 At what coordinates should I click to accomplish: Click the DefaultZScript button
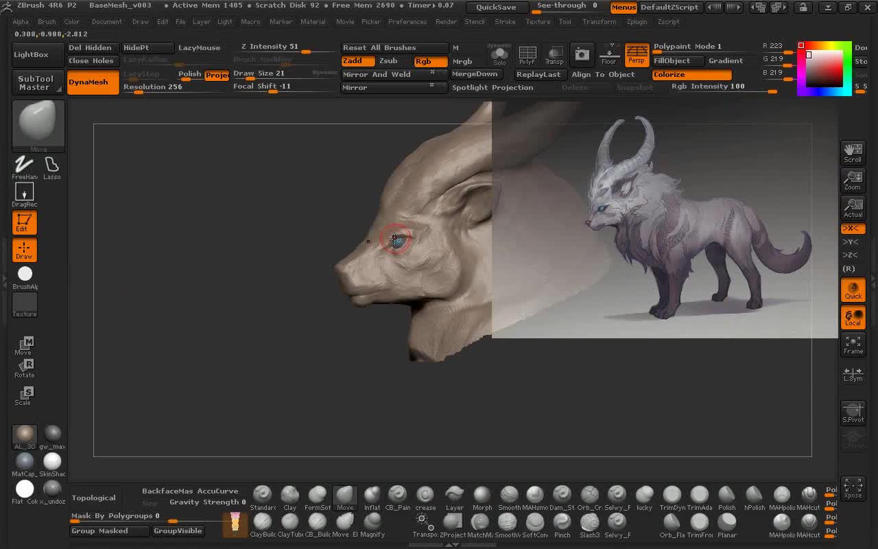(x=669, y=8)
